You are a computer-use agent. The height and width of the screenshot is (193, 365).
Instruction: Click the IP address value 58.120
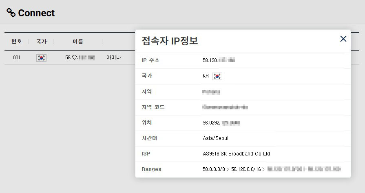tap(219, 60)
